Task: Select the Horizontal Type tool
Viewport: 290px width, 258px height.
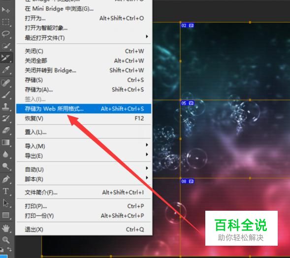Action: click(6, 191)
